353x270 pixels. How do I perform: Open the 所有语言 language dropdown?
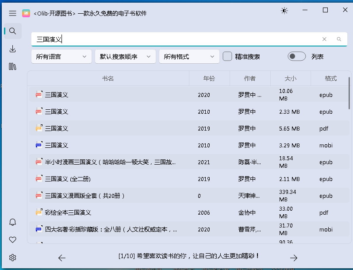coord(61,57)
